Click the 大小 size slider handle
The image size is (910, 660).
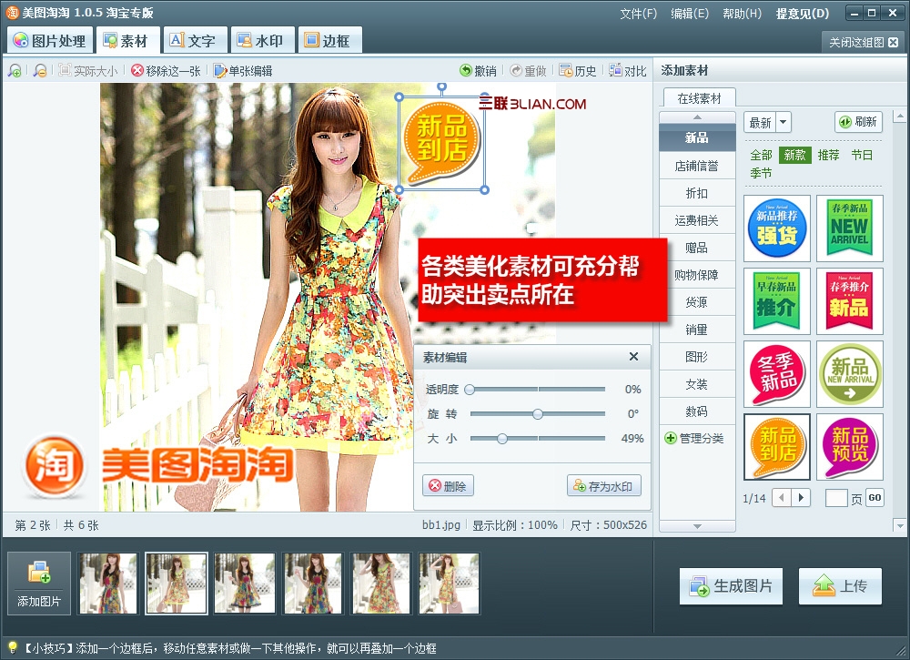coord(502,439)
